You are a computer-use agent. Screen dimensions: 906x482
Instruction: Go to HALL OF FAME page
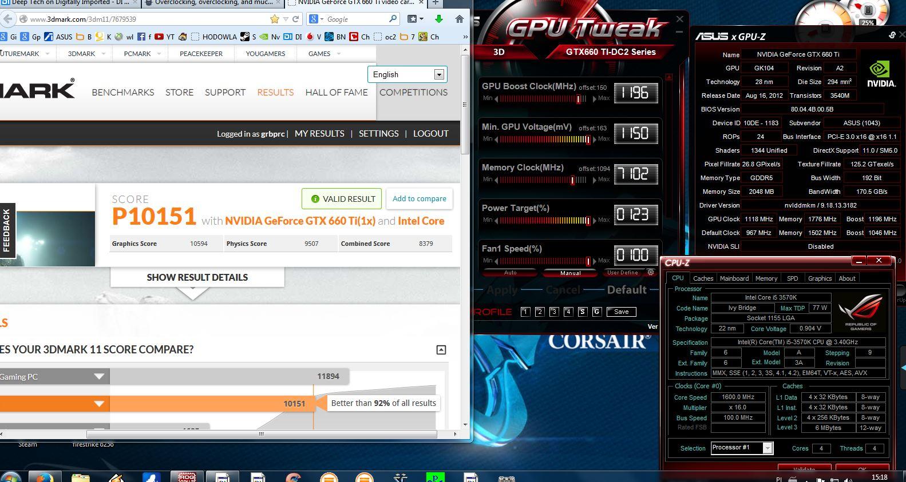337,92
